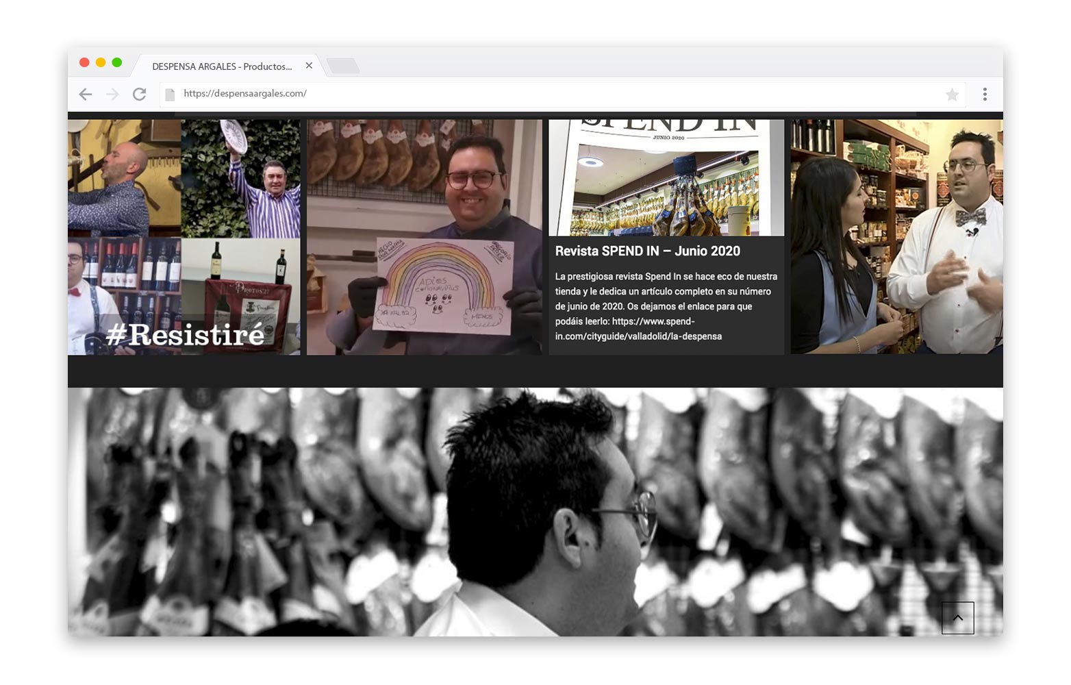Viewport: 1071px width, 685px height.
Task: Open a new blank tab
Action: click(x=343, y=66)
